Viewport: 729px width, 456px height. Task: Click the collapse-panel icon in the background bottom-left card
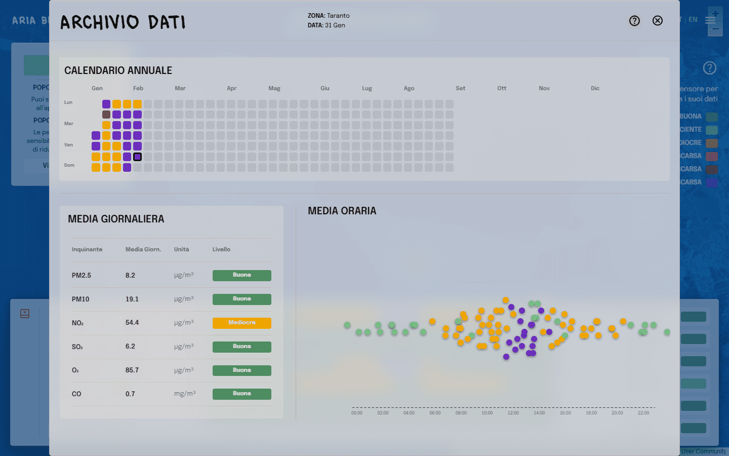[25, 314]
